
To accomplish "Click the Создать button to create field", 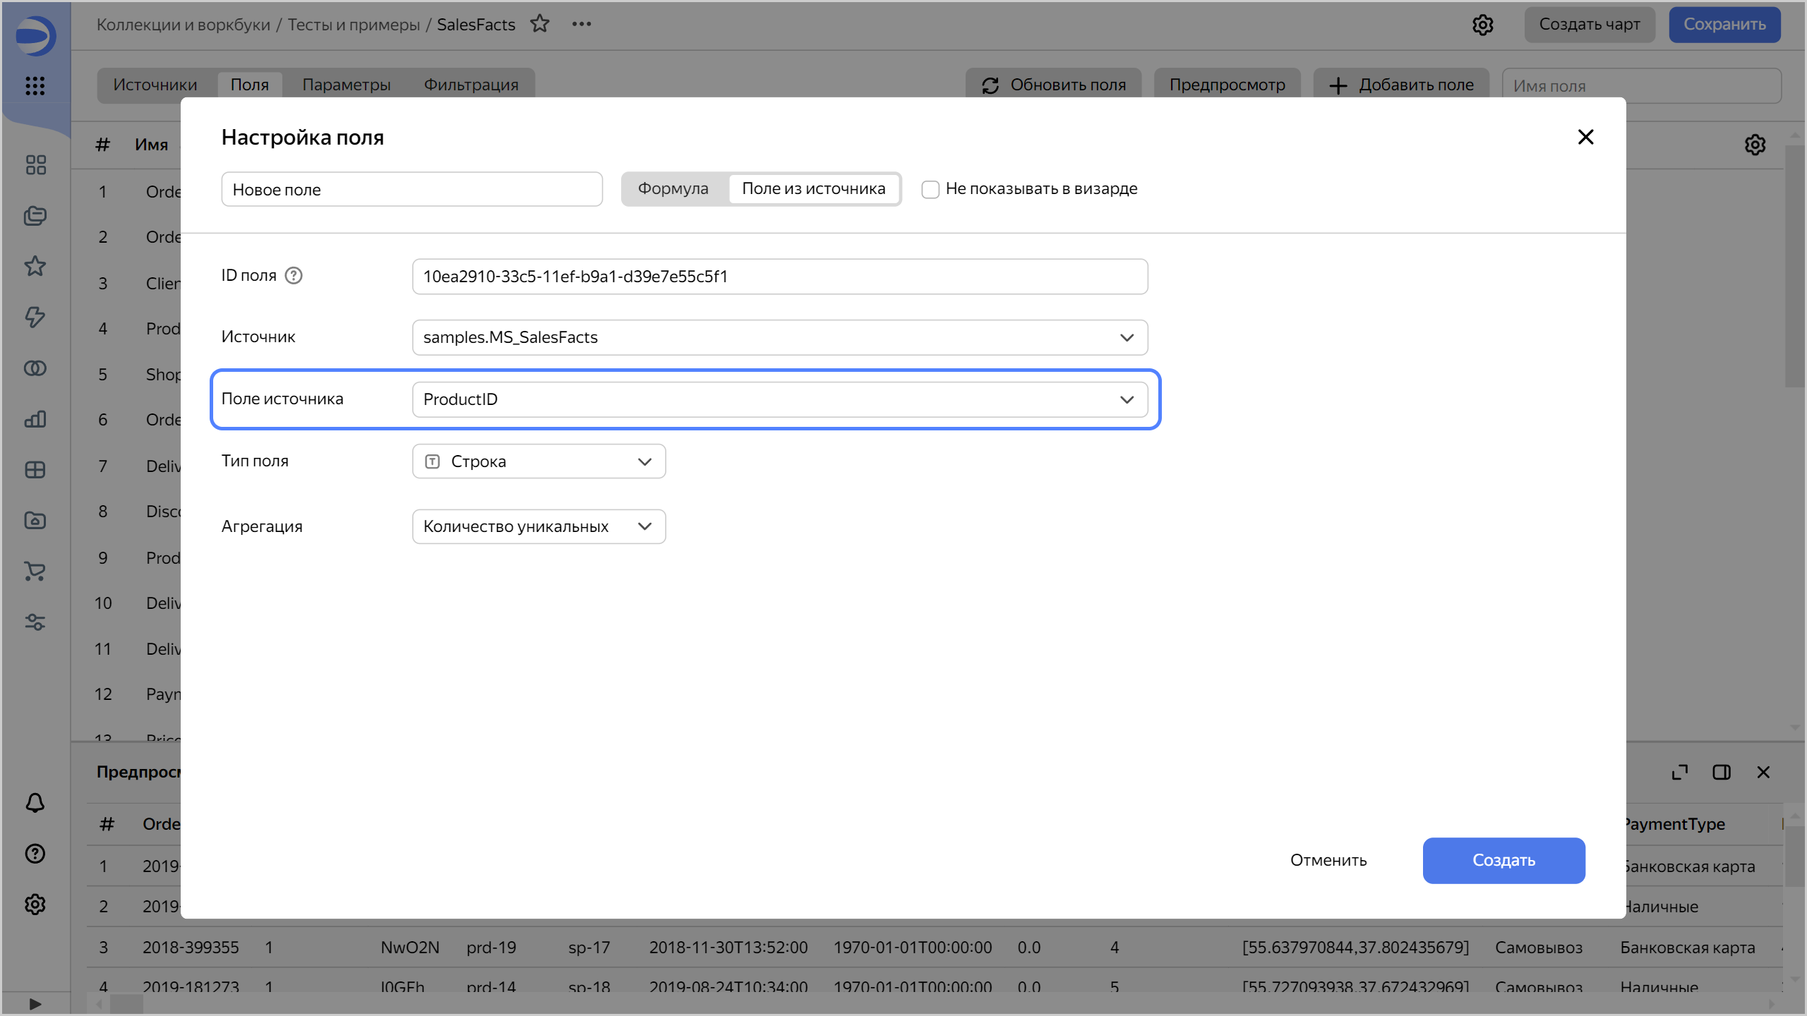I will (x=1503, y=860).
